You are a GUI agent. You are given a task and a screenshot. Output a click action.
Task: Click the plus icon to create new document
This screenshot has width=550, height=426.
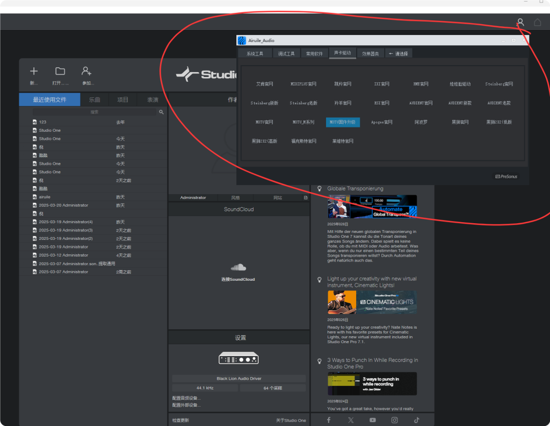pyautogui.click(x=34, y=72)
